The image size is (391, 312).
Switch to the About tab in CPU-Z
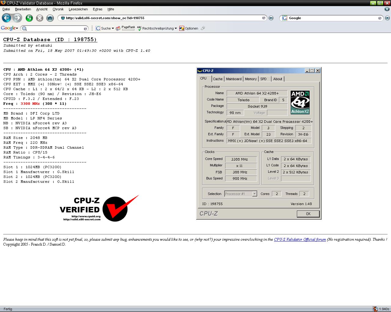pos(278,79)
